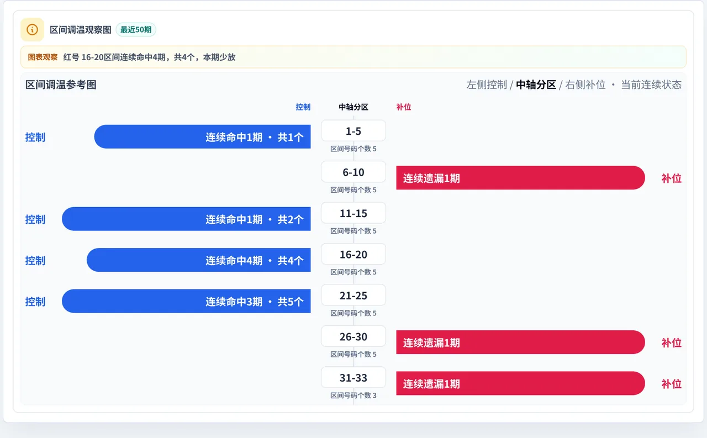Screen dimensions: 707x438
Task: Select the 6-10 zone box
Action: coord(353,172)
